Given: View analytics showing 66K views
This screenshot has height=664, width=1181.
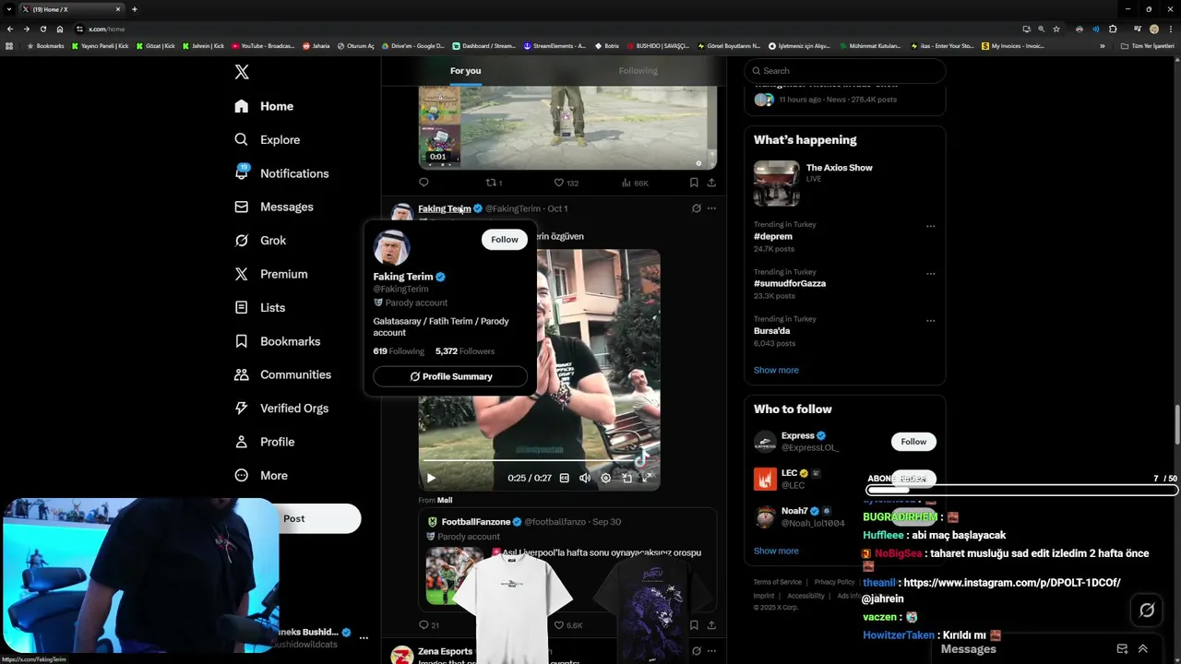Looking at the screenshot, I should (x=635, y=183).
